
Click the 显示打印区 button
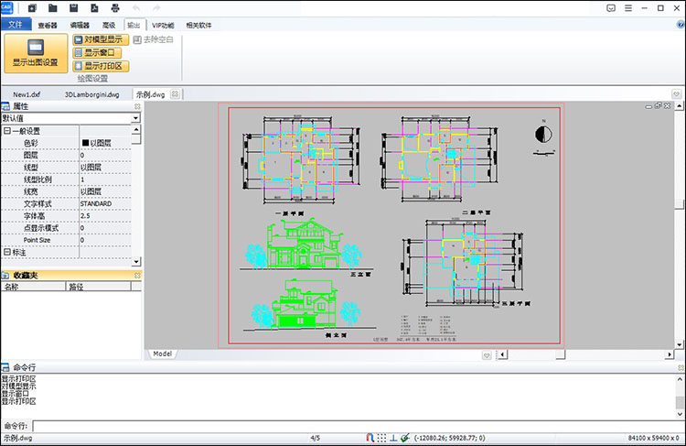pyautogui.click(x=101, y=66)
